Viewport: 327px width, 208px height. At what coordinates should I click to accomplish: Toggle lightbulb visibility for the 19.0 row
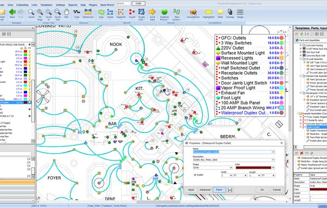click(x=30, y=52)
